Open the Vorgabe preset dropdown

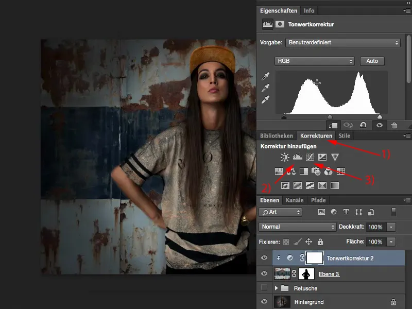[x=342, y=43]
